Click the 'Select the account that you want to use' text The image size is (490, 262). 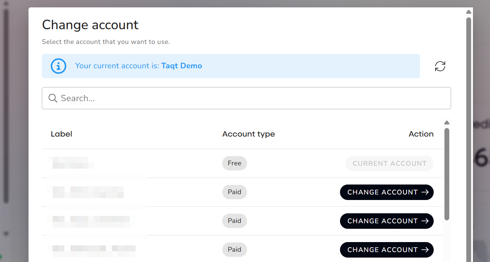(x=106, y=42)
